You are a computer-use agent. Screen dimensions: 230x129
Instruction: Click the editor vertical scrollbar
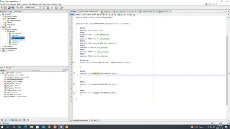[227, 70]
